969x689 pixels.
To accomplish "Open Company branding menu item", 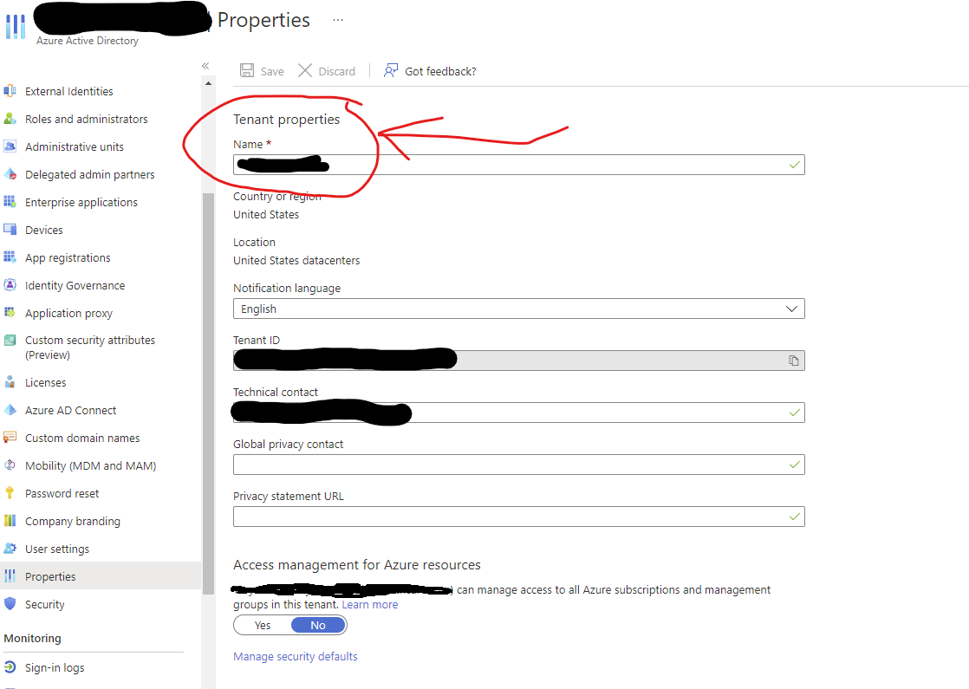I will coord(73,522).
